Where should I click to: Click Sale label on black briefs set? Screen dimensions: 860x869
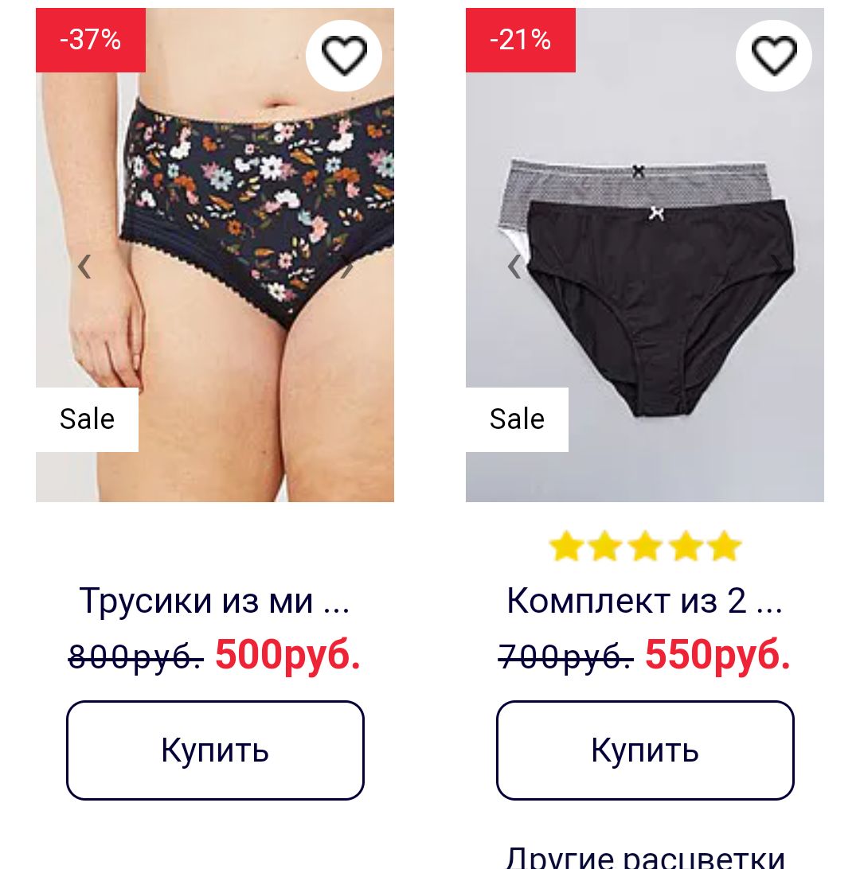517,419
